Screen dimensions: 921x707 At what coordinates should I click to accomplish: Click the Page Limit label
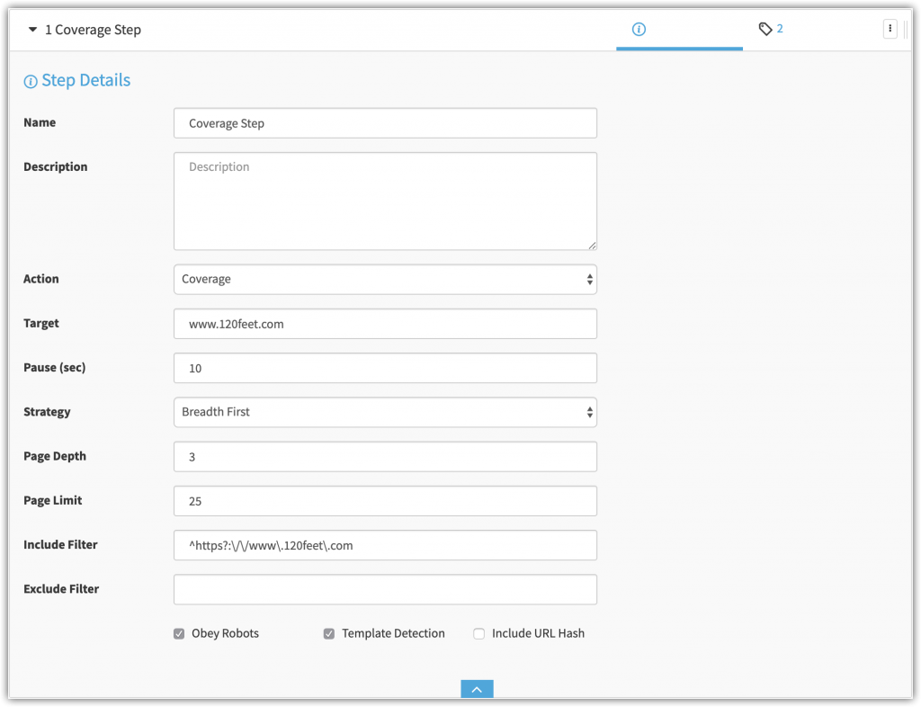pyautogui.click(x=53, y=500)
